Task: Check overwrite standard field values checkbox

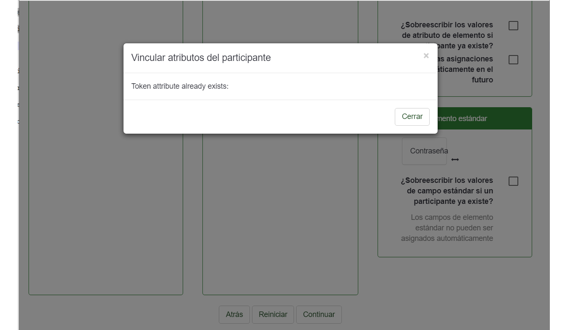Action: pos(513,181)
